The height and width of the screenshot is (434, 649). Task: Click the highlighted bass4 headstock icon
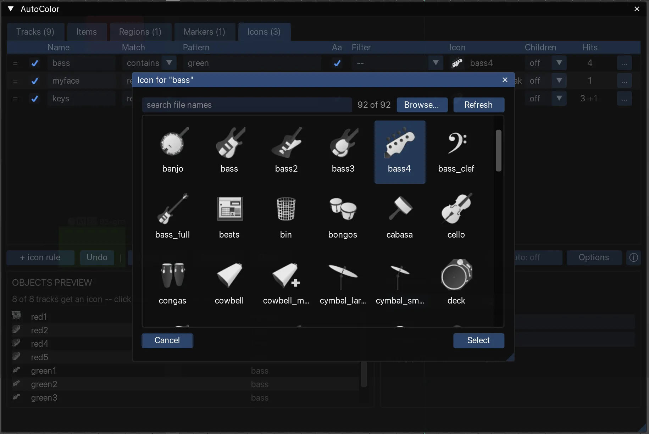400,151
